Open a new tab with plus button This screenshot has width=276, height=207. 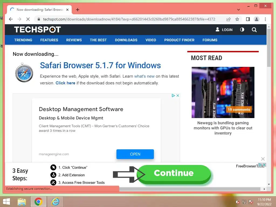click(78, 10)
